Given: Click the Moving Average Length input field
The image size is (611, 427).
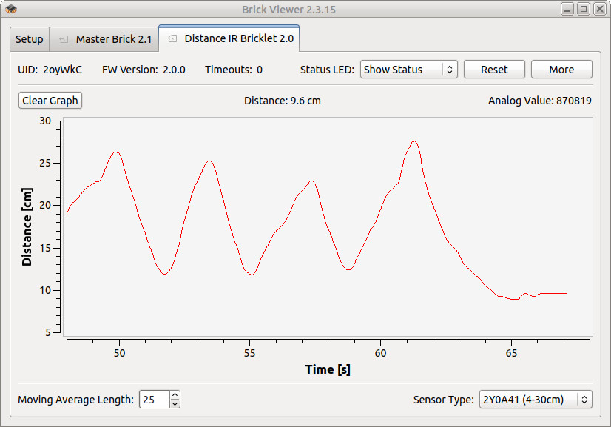Looking at the screenshot, I should 154,400.
